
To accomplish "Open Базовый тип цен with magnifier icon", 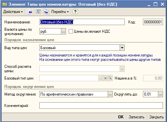I will [x=110, y=78].
